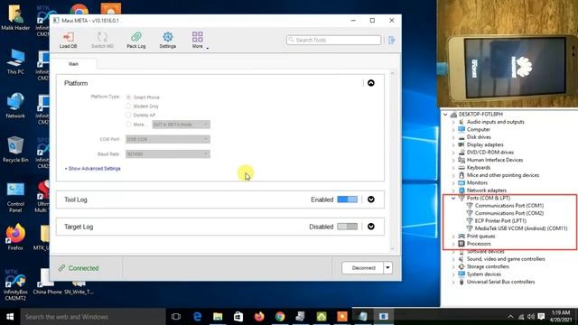This screenshot has height=325, width=578.
Task: Open the META mode dropdown next to More
Action: [181, 125]
